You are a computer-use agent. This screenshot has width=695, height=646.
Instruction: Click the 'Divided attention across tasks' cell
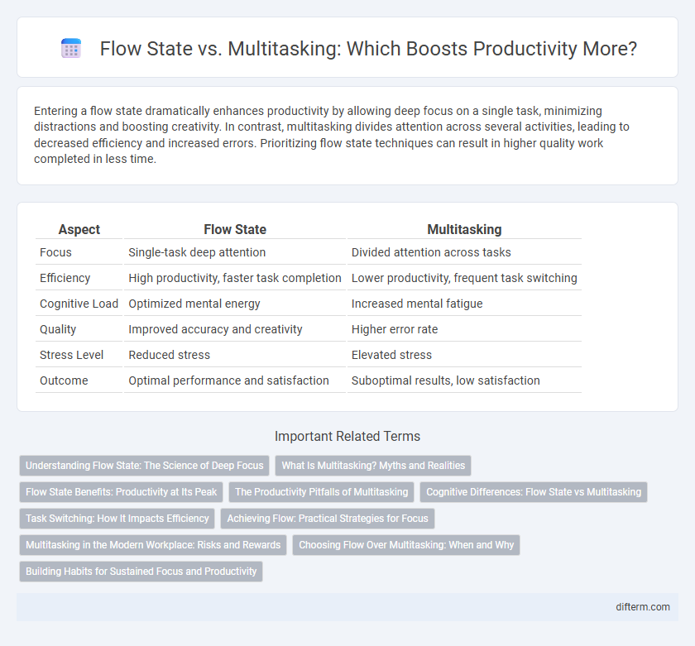[431, 252]
